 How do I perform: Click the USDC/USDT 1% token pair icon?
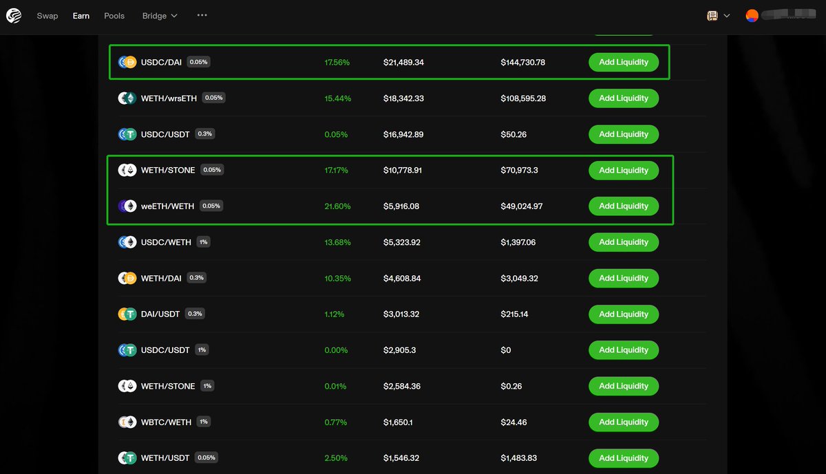click(127, 350)
